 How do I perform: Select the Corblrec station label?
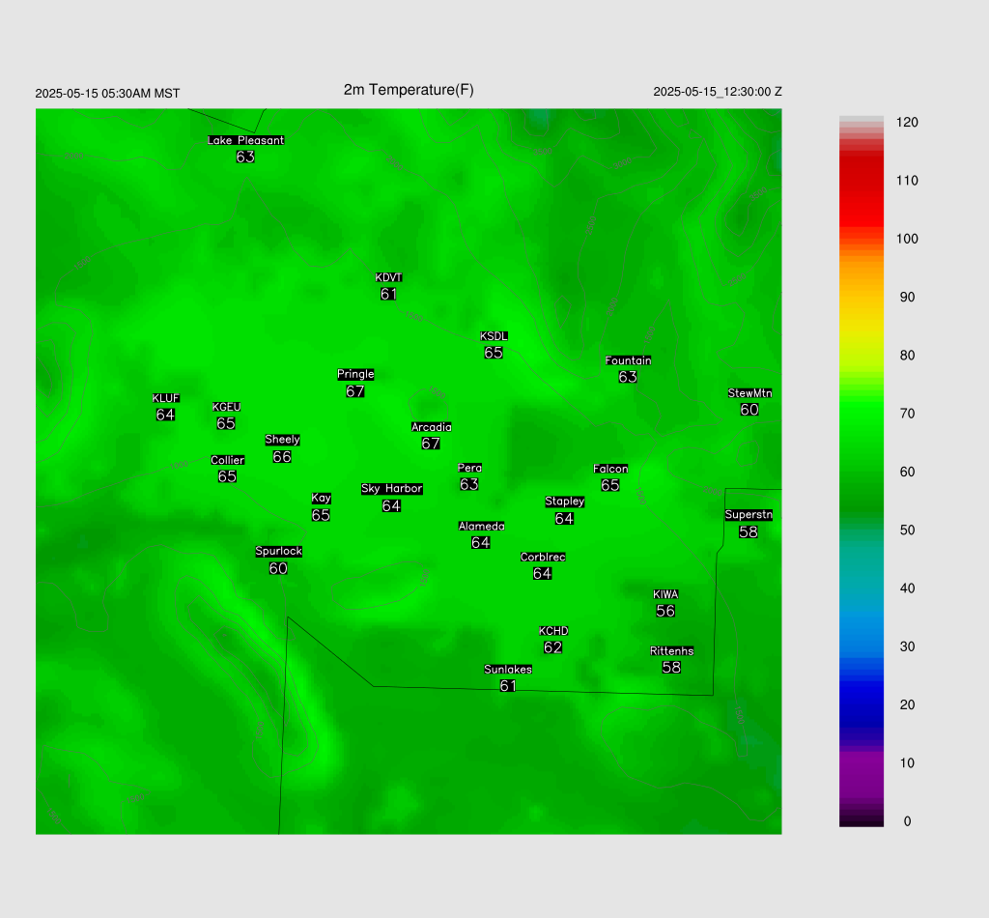click(543, 558)
